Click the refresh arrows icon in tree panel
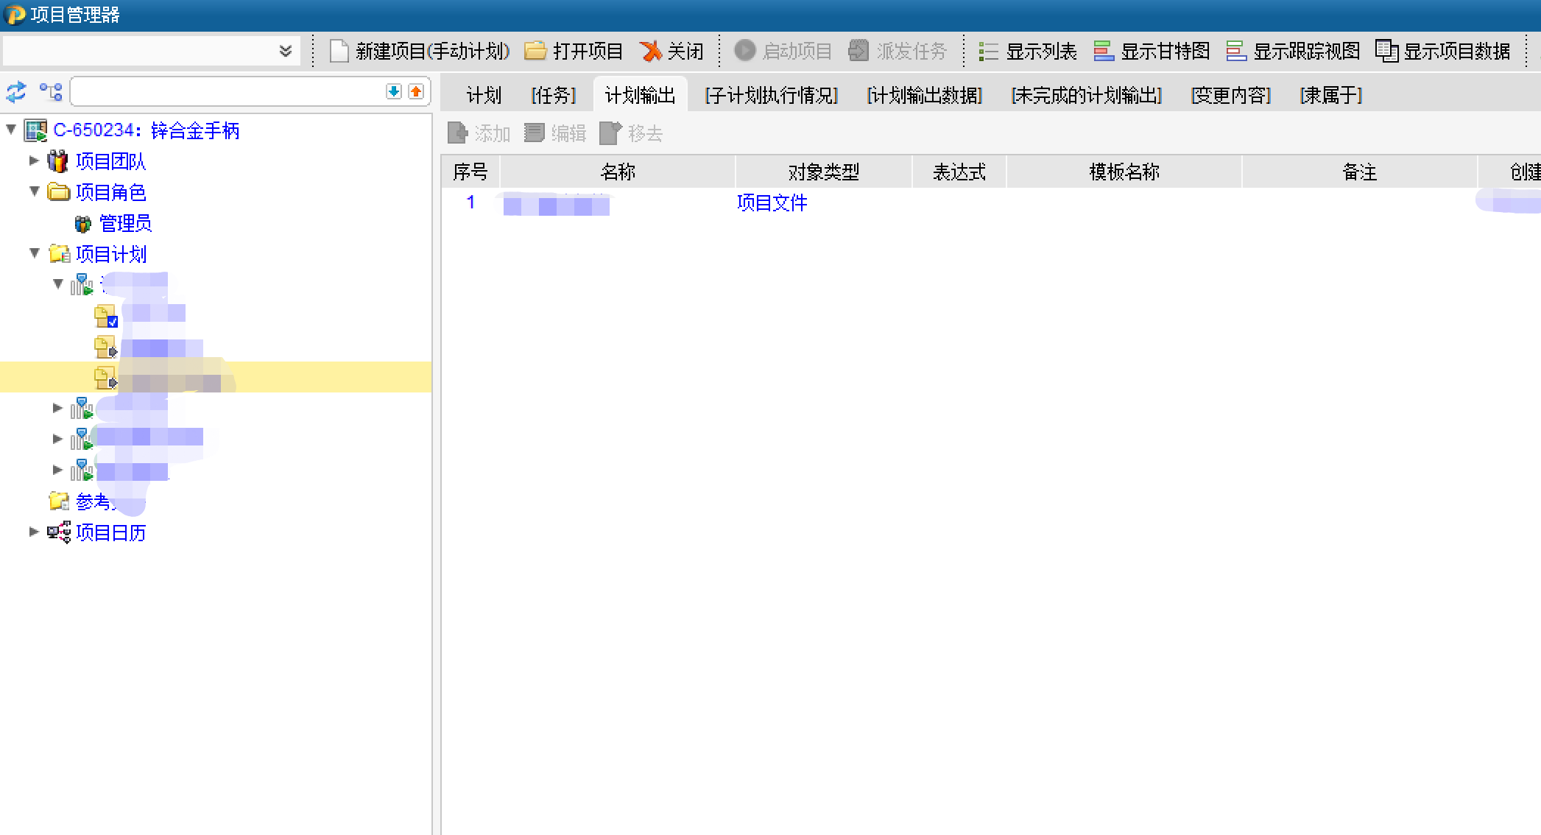This screenshot has width=1541, height=835. (x=16, y=92)
